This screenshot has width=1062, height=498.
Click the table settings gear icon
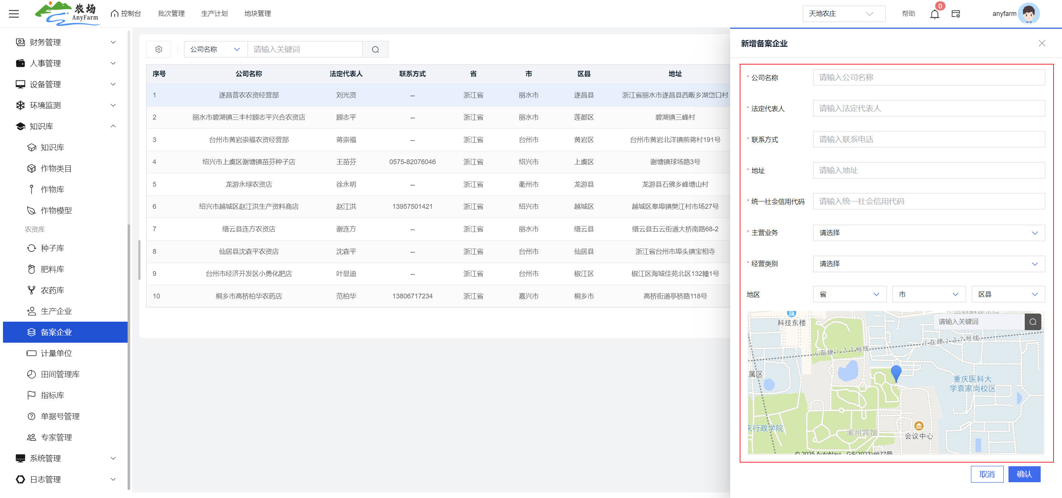pos(159,49)
